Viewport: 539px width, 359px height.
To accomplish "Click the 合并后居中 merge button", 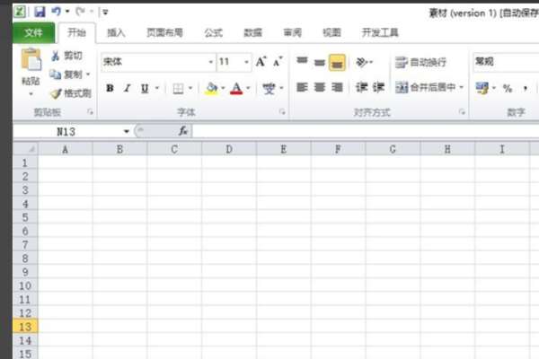I will [x=426, y=87].
